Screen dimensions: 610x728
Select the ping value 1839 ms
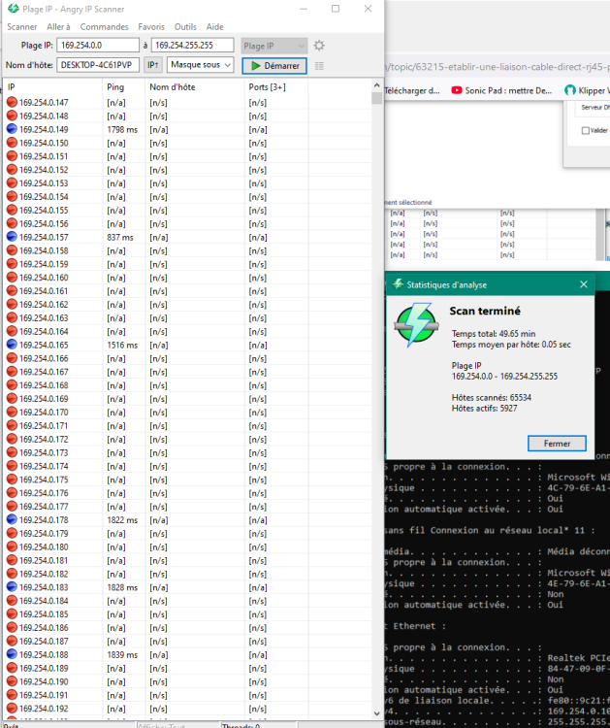pyautogui.click(x=122, y=654)
